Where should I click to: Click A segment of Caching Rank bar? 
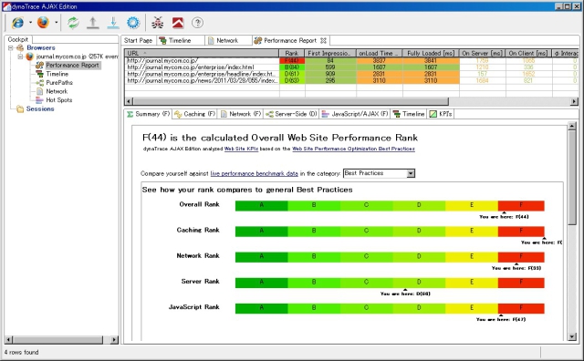(x=262, y=232)
